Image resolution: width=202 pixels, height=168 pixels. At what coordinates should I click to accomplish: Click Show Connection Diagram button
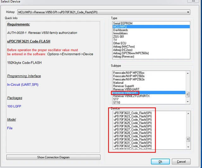(53, 157)
